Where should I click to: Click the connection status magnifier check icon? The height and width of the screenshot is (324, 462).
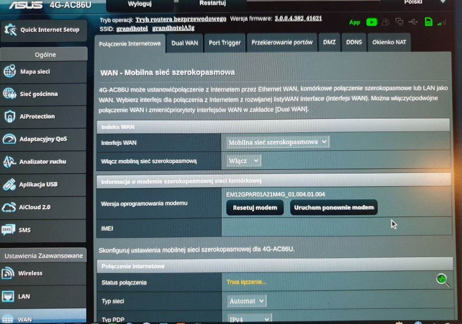pyautogui.click(x=443, y=280)
